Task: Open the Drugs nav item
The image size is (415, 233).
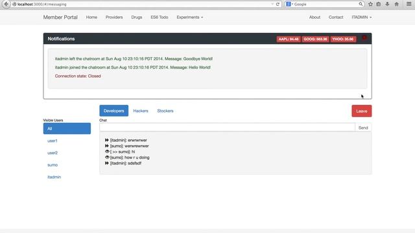Action: 137,17
